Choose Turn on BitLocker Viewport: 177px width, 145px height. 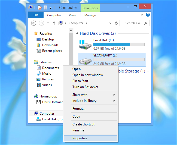tap(90, 87)
